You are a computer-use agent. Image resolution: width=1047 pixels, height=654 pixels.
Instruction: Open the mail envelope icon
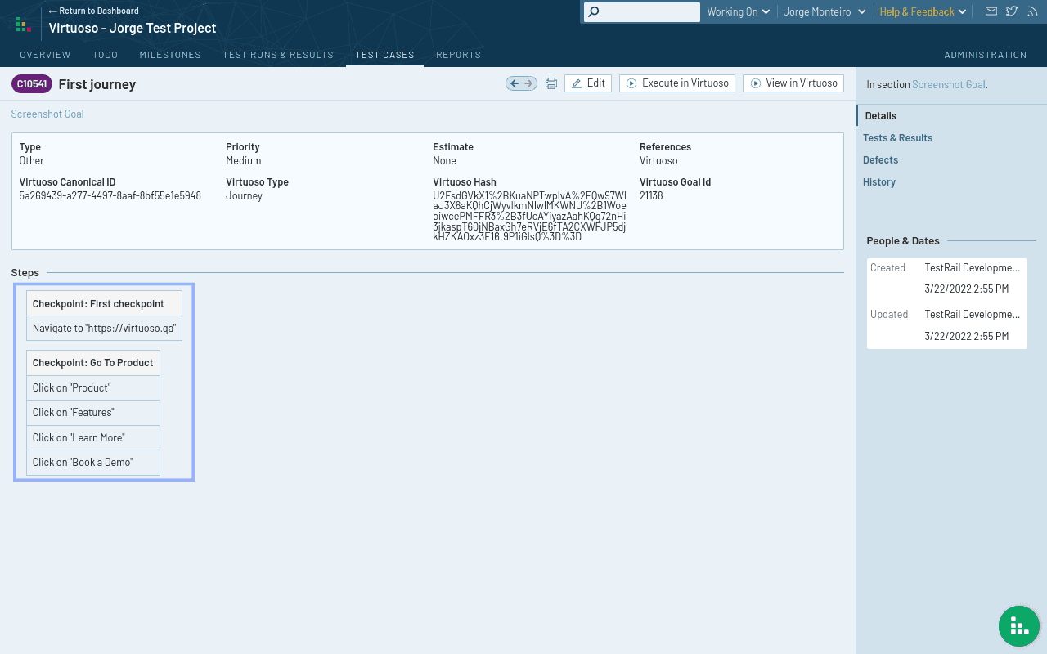click(991, 11)
